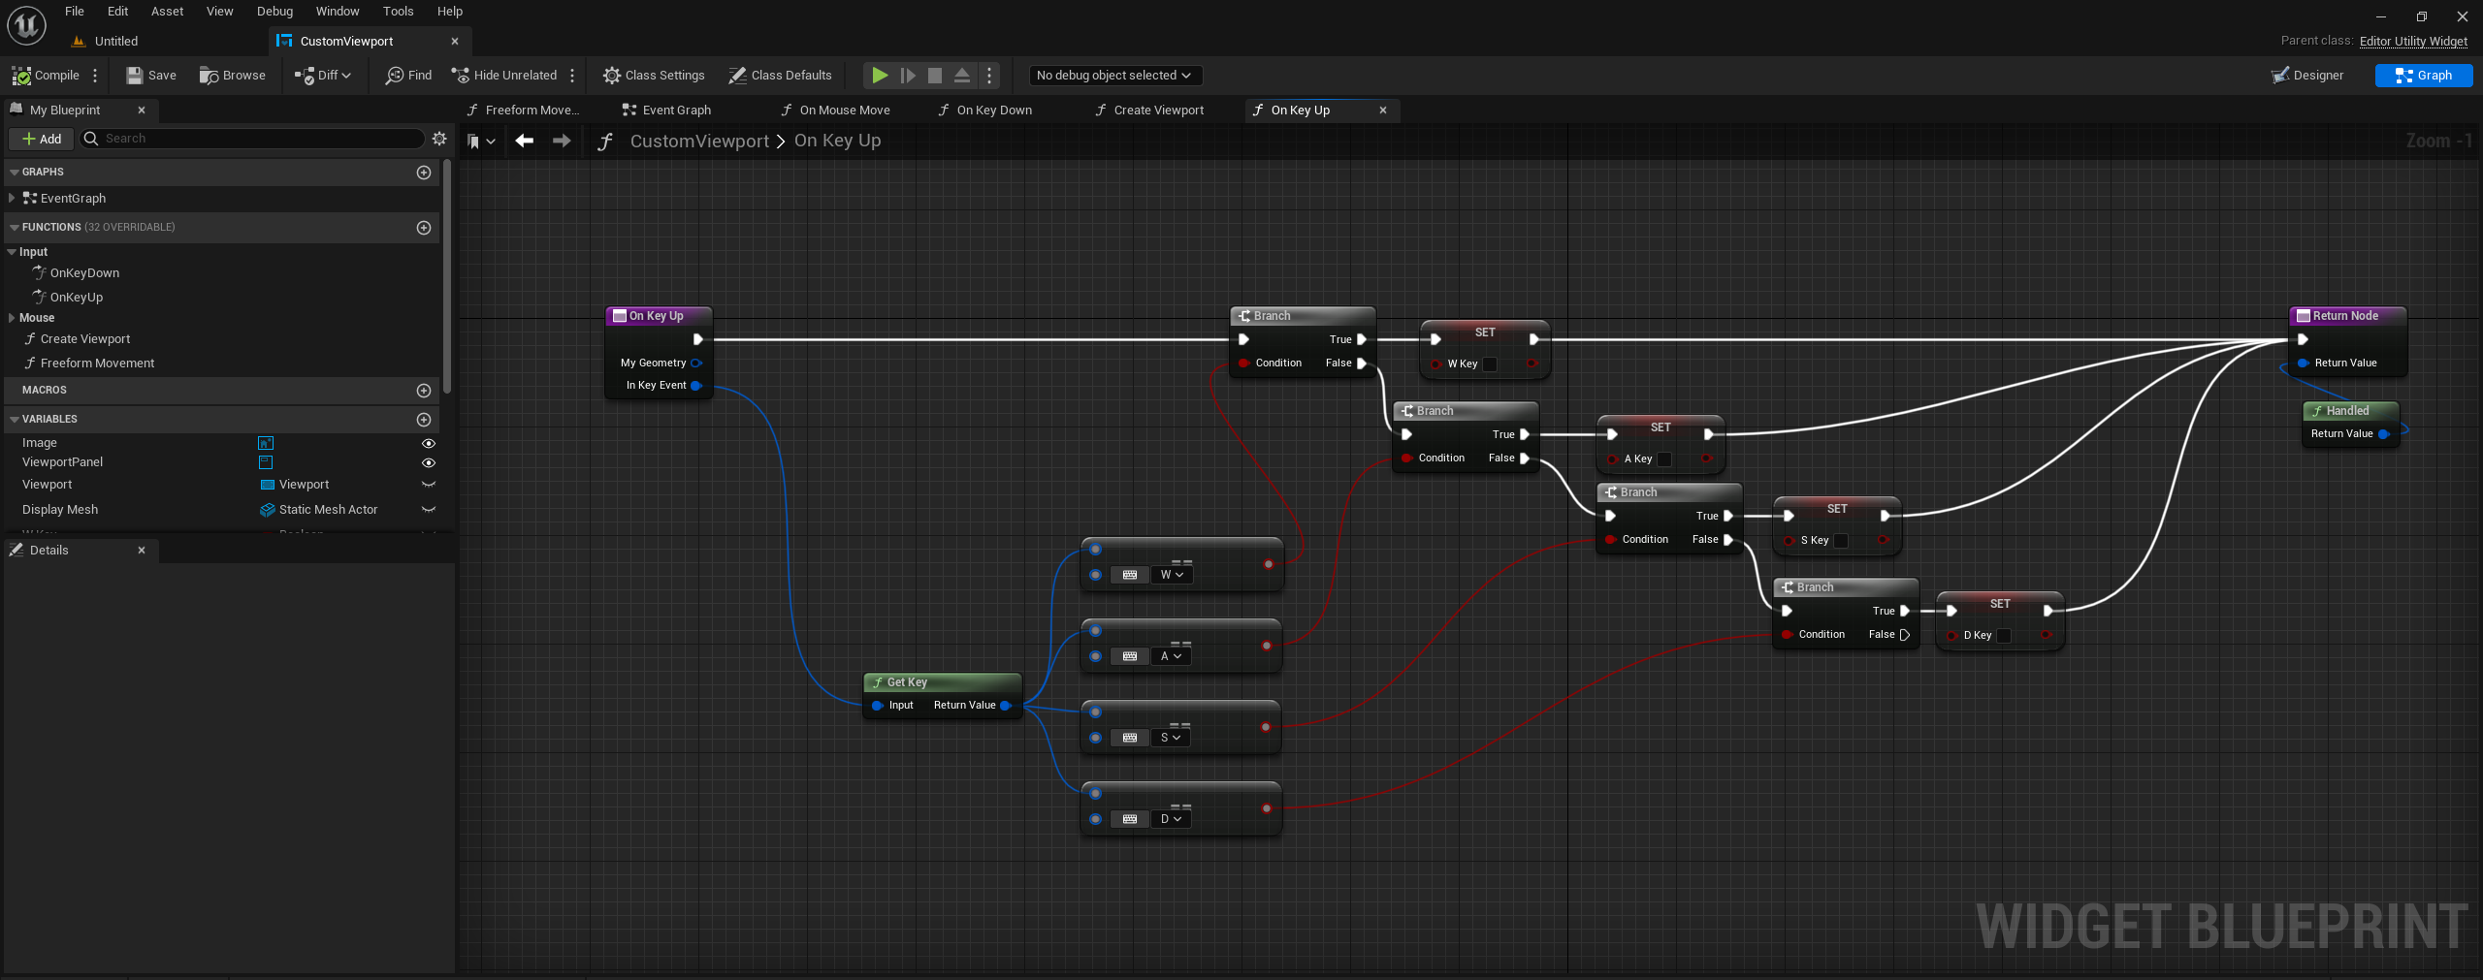Image resolution: width=2483 pixels, height=980 pixels.
Task: Open the Debug menu
Action: [x=274, y=12]
